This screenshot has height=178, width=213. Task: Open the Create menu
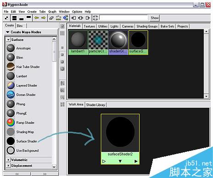point(32,11)
